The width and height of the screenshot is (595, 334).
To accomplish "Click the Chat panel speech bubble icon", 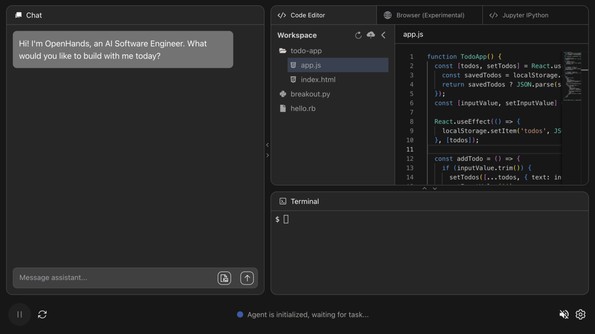I will point(18,15).
